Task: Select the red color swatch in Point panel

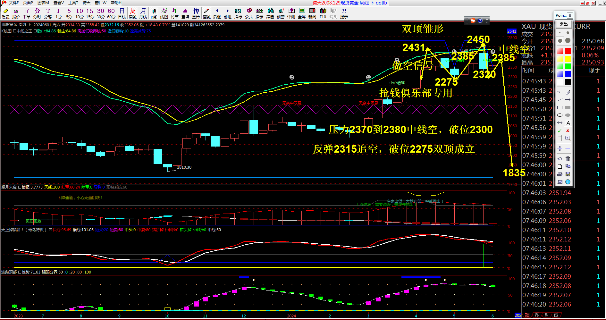Action: click(568, 51)
